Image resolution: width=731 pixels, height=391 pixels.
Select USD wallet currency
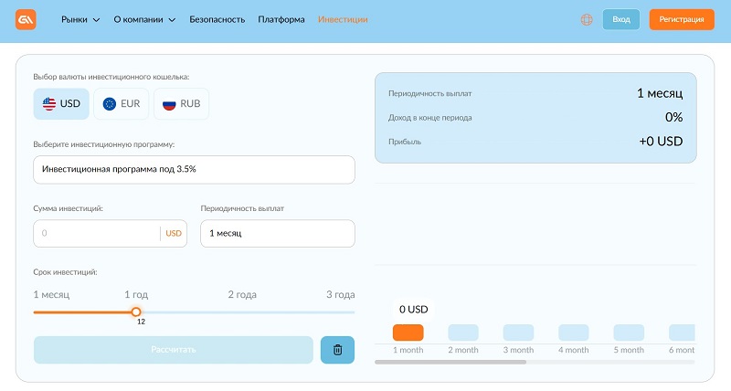tap(61, 103)
